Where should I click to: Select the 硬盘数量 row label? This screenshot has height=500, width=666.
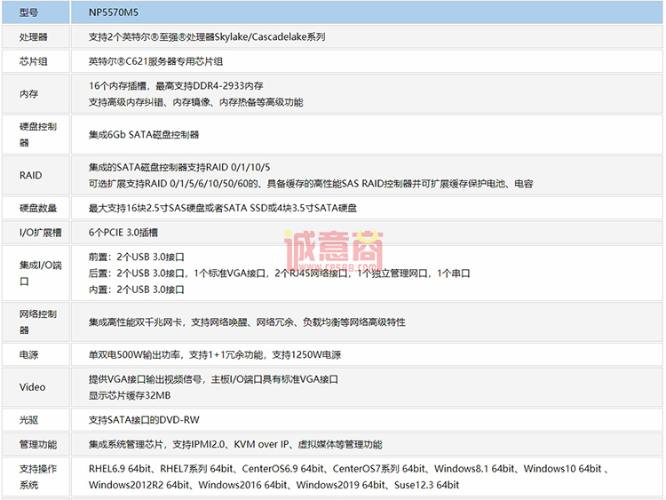(38, 208)
